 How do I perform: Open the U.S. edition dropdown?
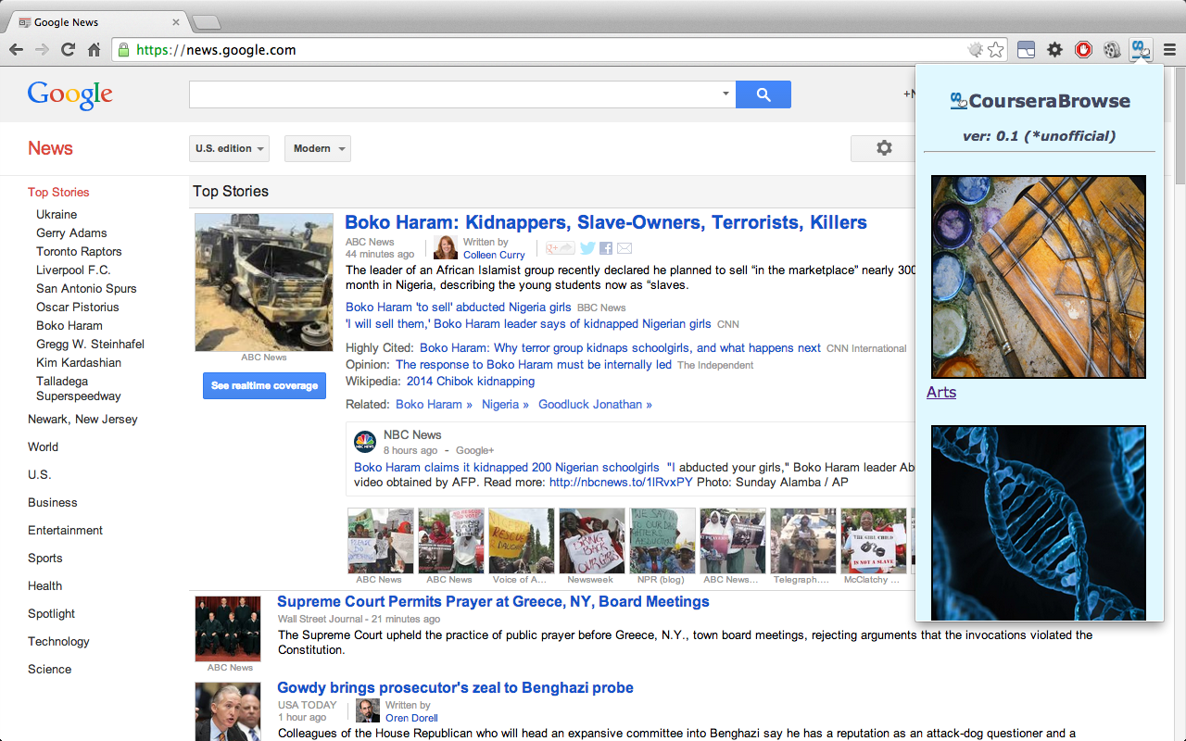[229, 148]
